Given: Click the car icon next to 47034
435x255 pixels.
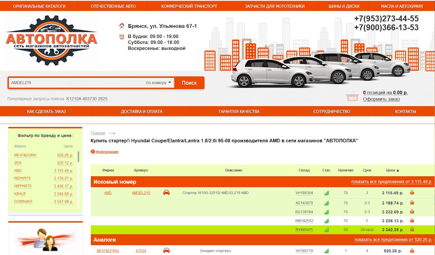Looking at the screenshot, I should tap(166, 250).
